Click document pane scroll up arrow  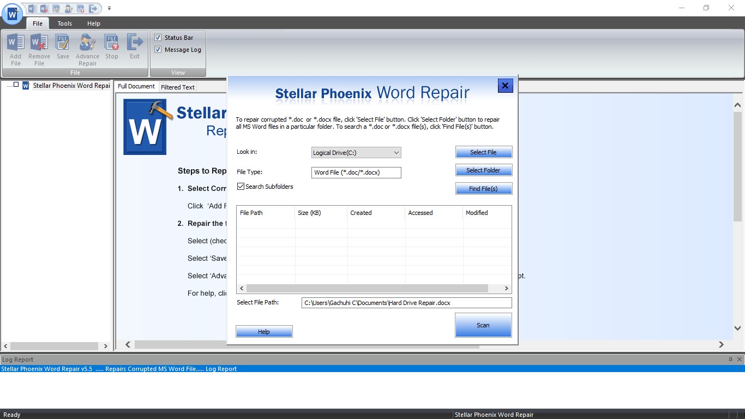tap(737, 105)
